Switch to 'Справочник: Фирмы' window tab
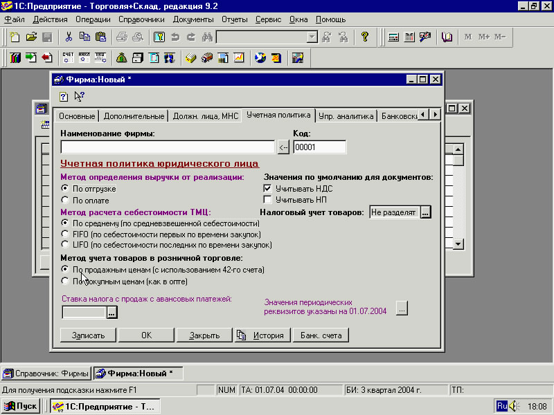554x415 pixels. point(46,373)
